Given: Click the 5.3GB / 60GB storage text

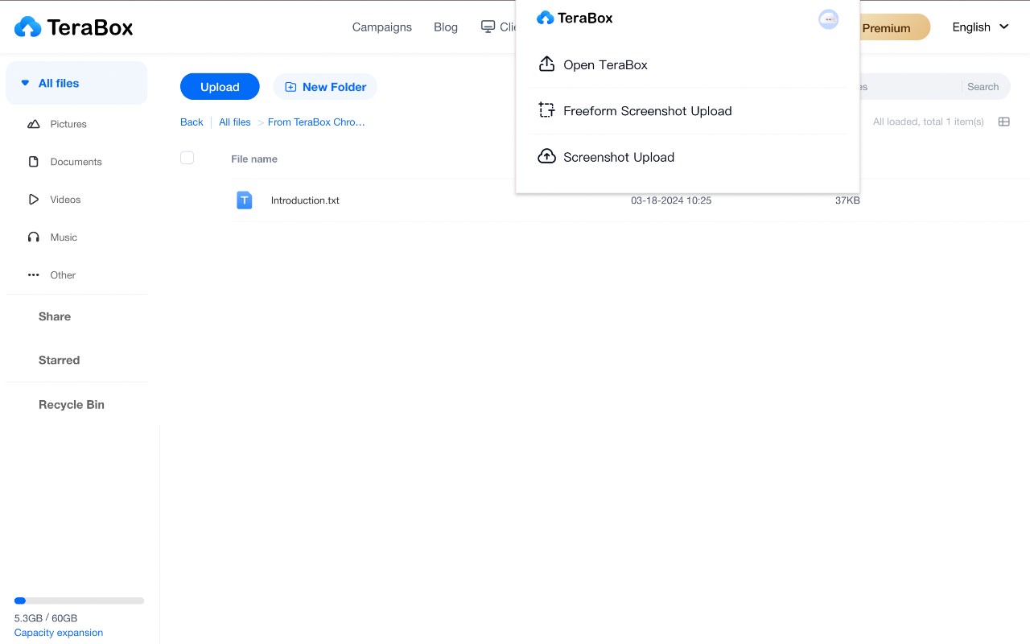Looking at the screenshot, I should pyautogui.click(x=46, y=618).
